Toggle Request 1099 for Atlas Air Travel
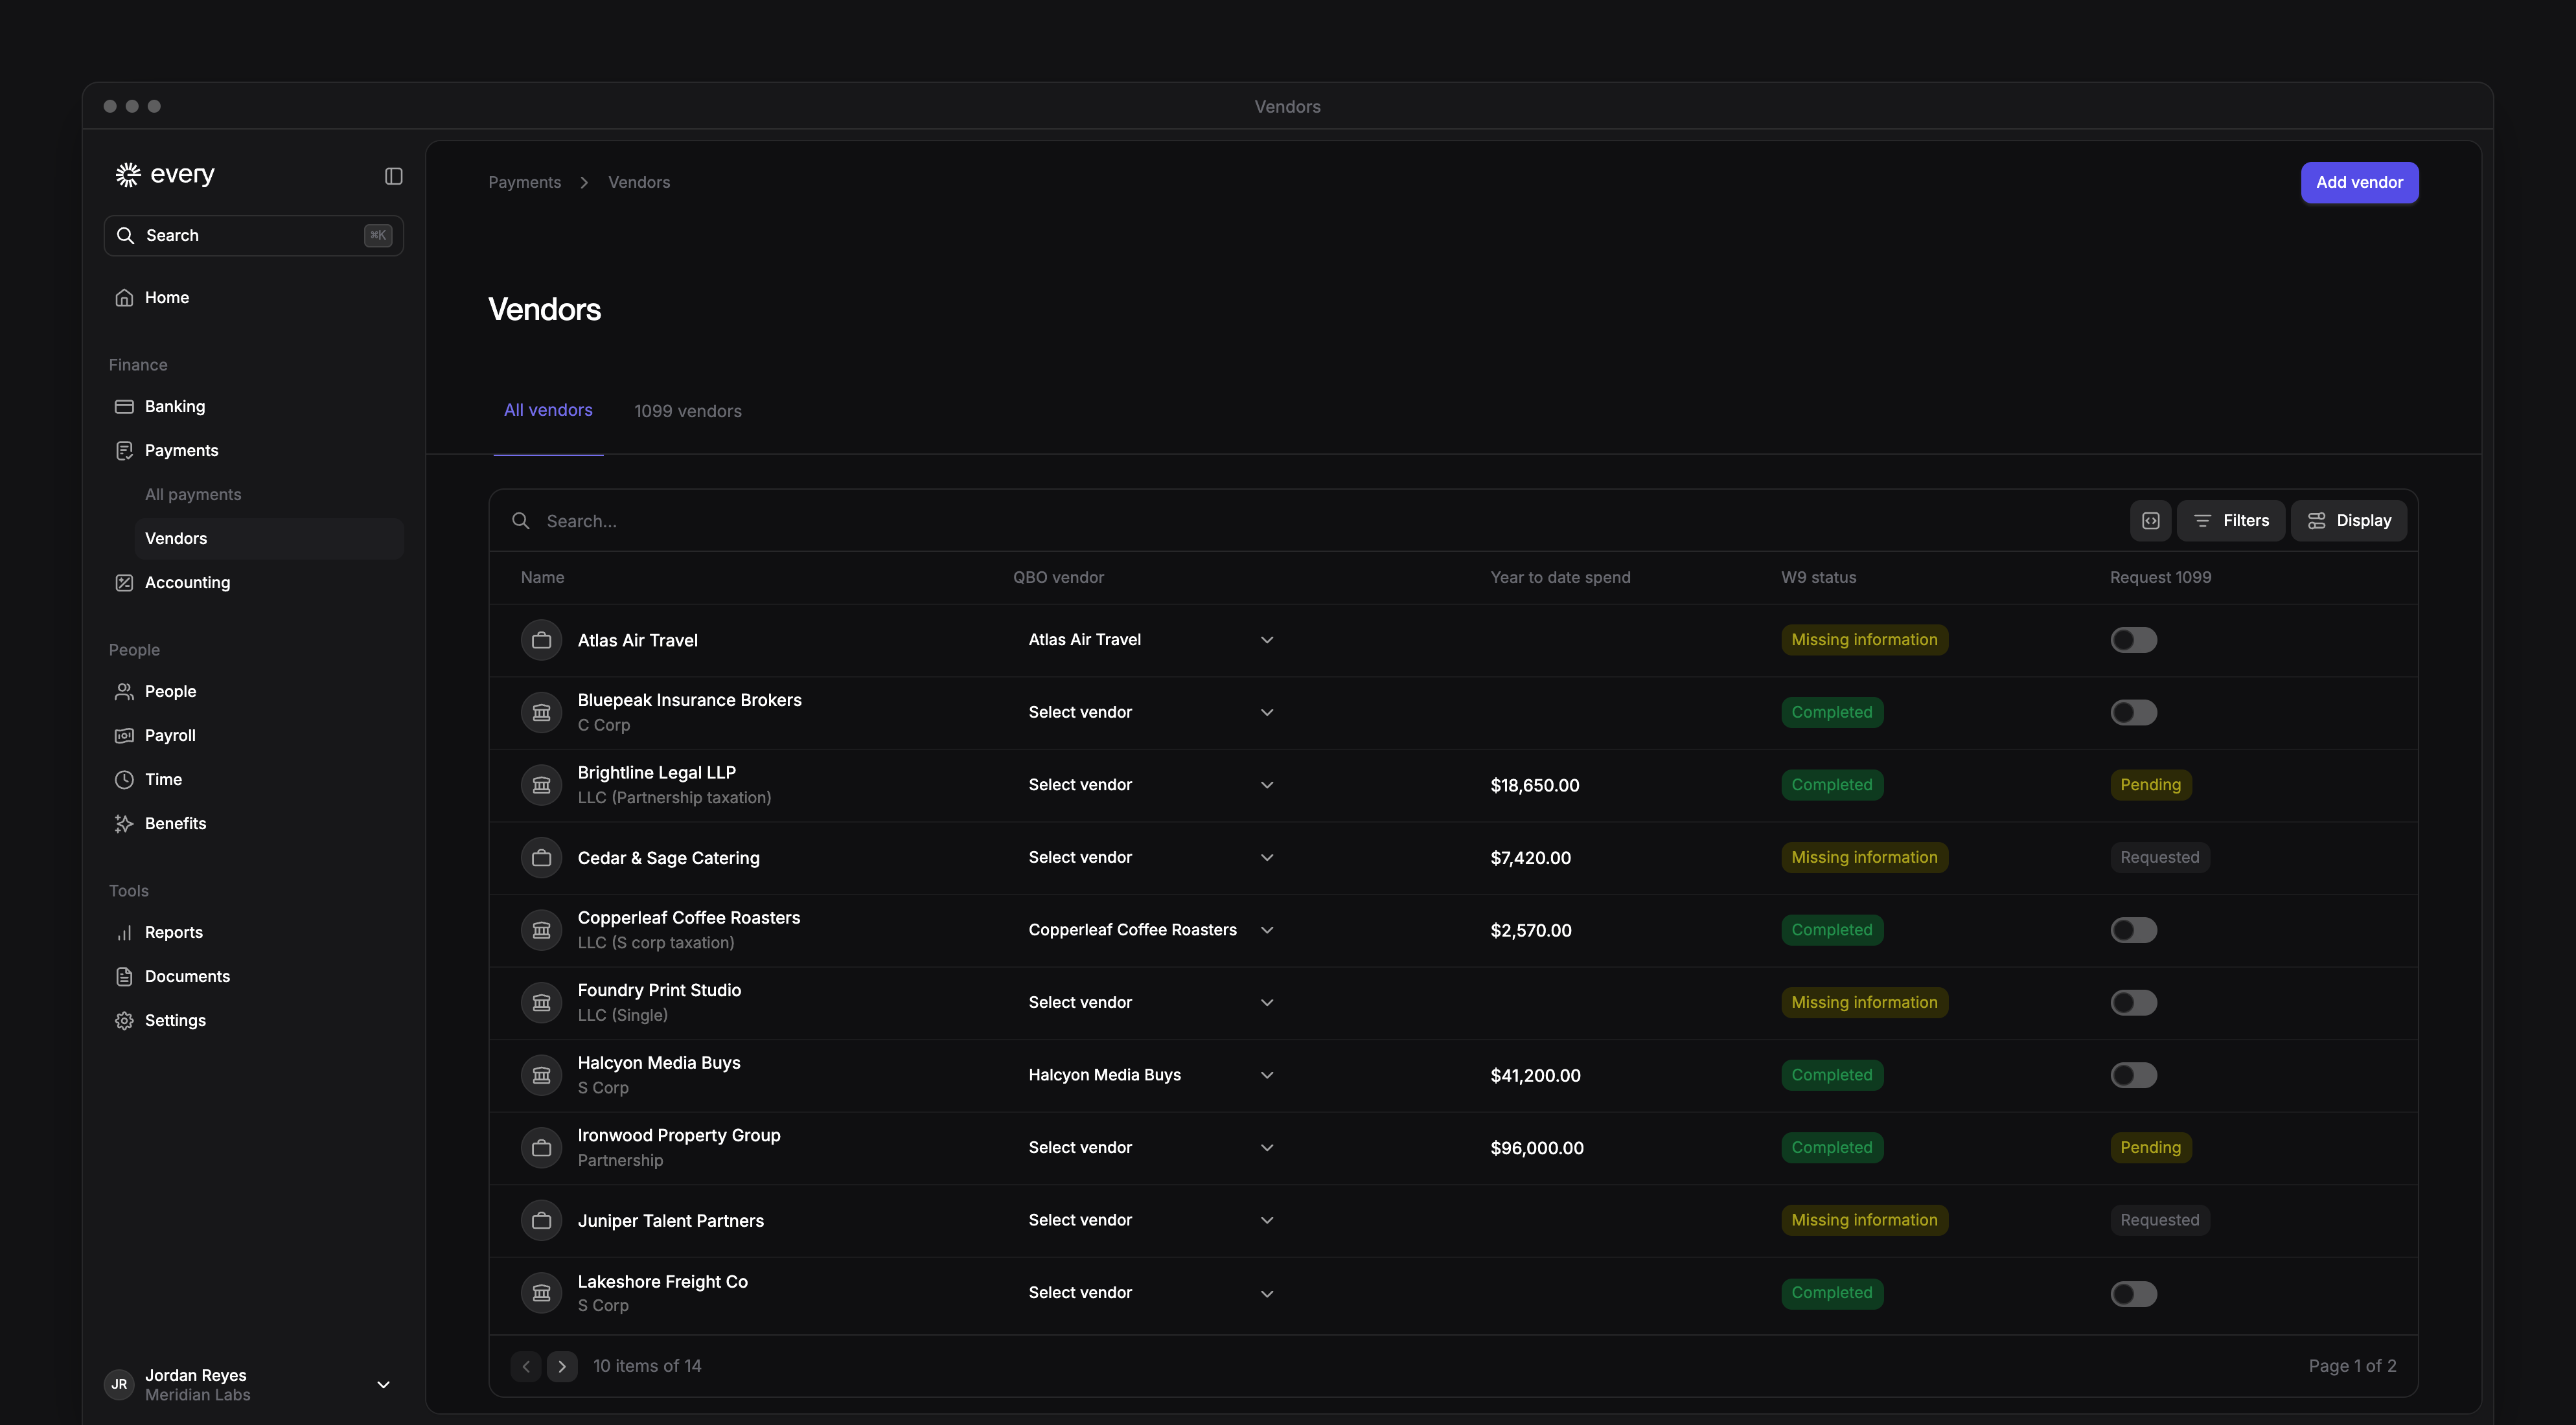 click(x=2133, y=640)
